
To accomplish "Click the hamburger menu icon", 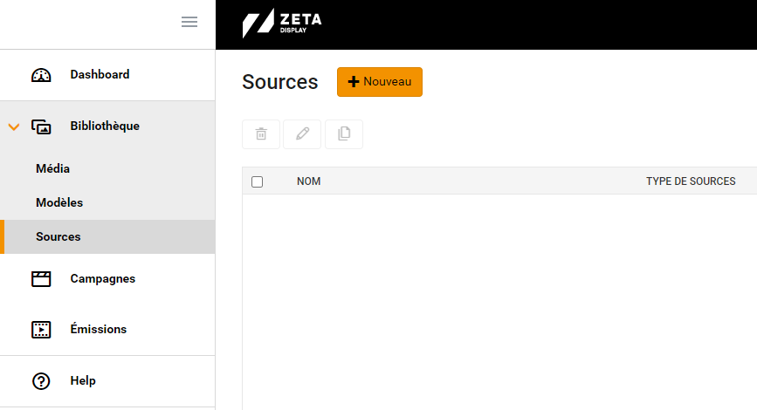I will click(189, 22).
